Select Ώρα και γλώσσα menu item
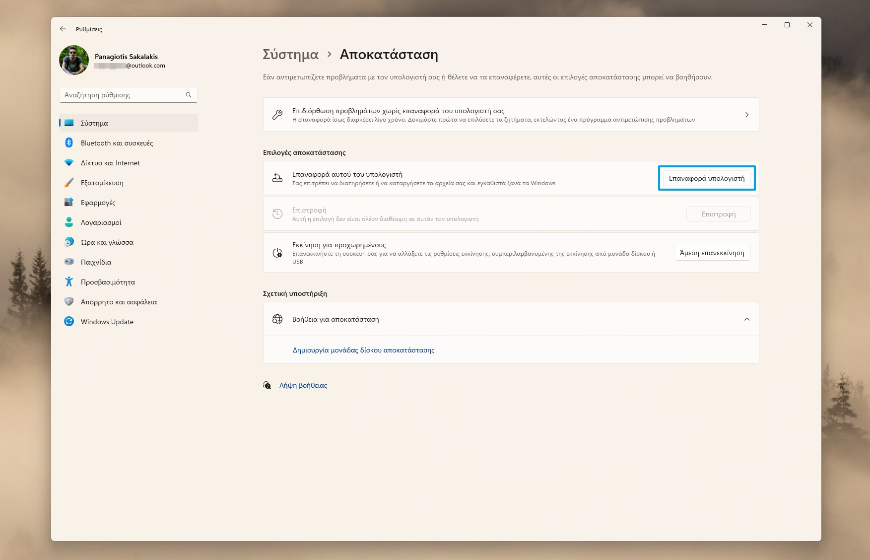Viewport: 870px width, 560px height. point(107,242)
